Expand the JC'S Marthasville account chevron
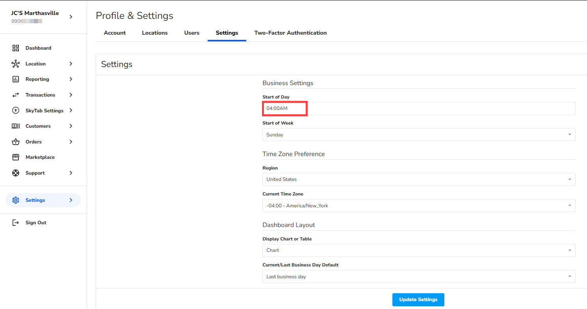 [x=71, y=17]
